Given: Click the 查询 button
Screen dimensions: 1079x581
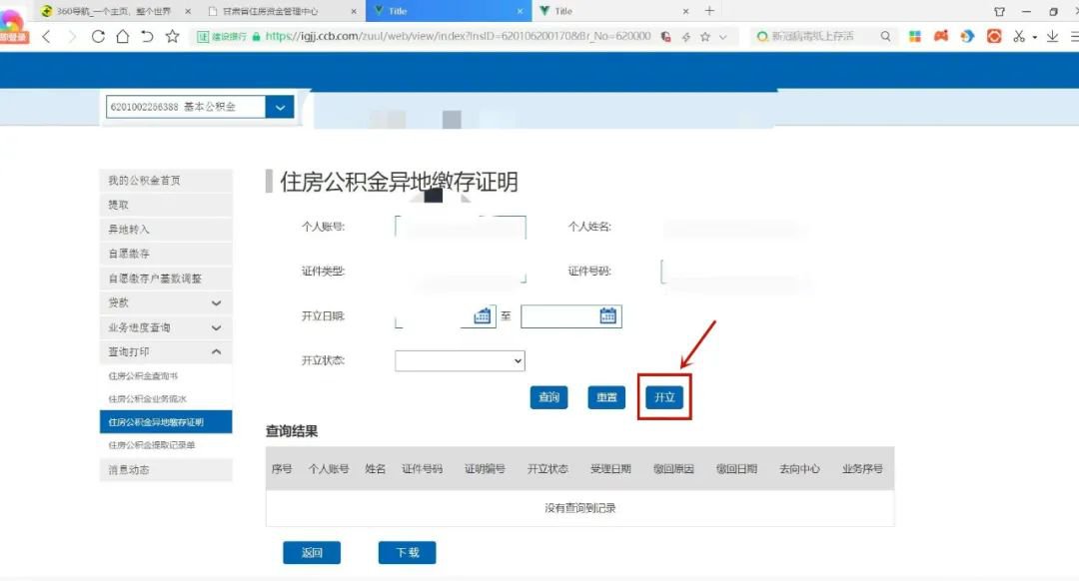Looking at the screenshot, I should [x=548, y=397].
